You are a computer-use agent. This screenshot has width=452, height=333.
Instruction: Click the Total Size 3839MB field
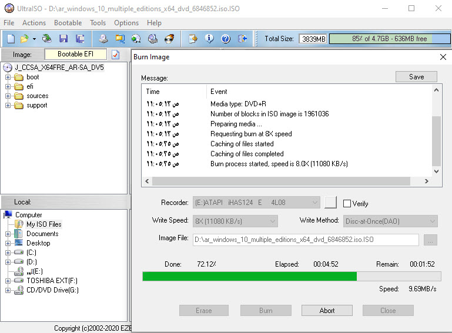coord(313,39)
